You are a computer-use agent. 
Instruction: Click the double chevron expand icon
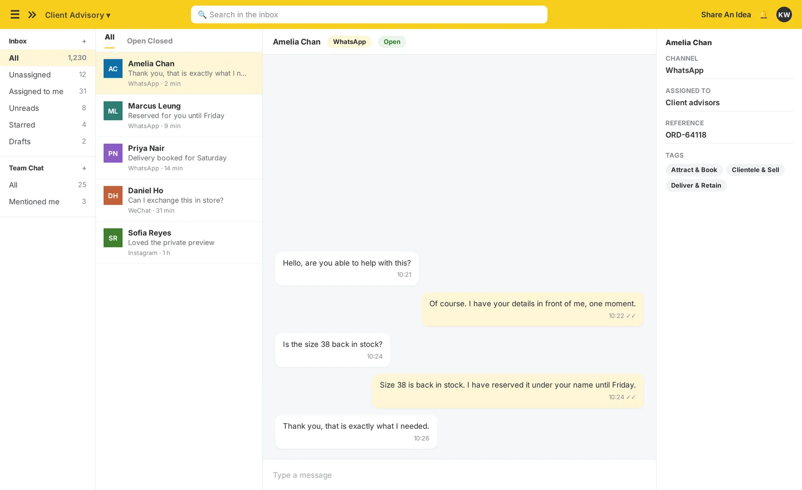[32, 15]
